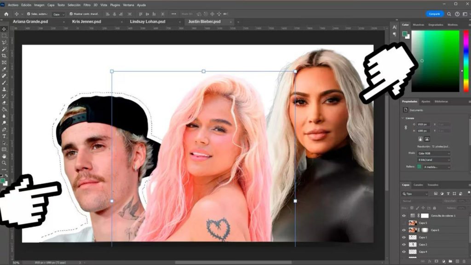Toggle the Selec. autom. checkbox

click(29, 14)
